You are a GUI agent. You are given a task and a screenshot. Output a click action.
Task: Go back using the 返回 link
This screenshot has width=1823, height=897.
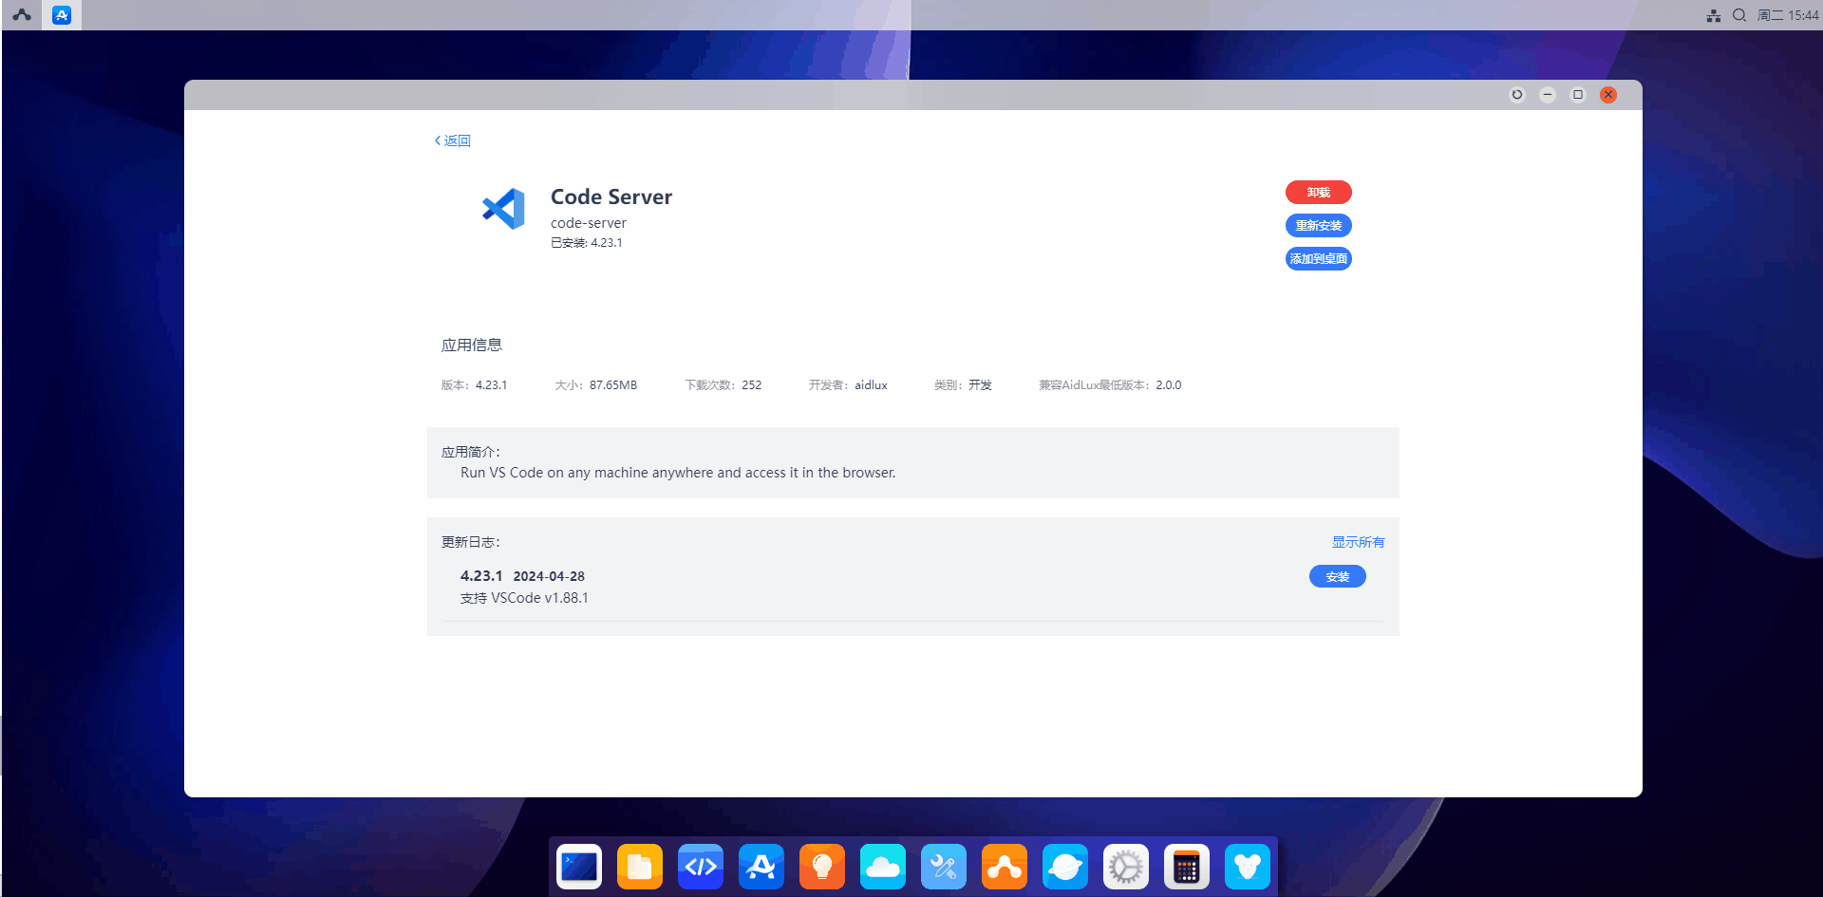[x=453, y=140]
